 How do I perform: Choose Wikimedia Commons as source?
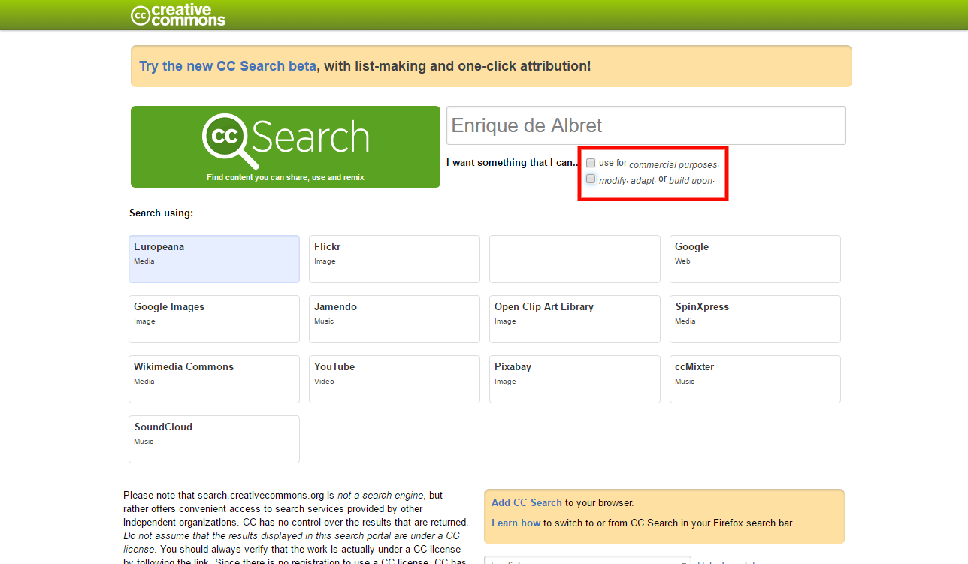(214, 379)
